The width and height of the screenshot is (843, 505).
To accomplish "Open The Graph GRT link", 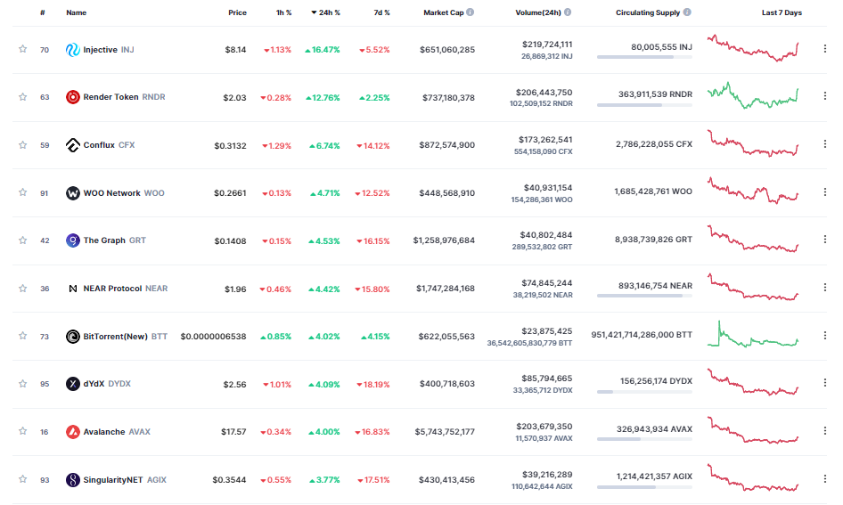I will (x=115, y=240).
